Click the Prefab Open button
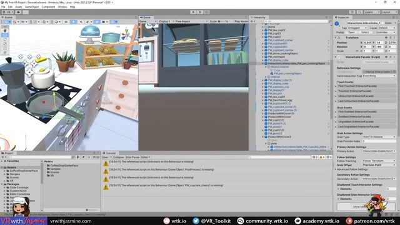Viewport: 400px width, 225px height. point(351,32)
